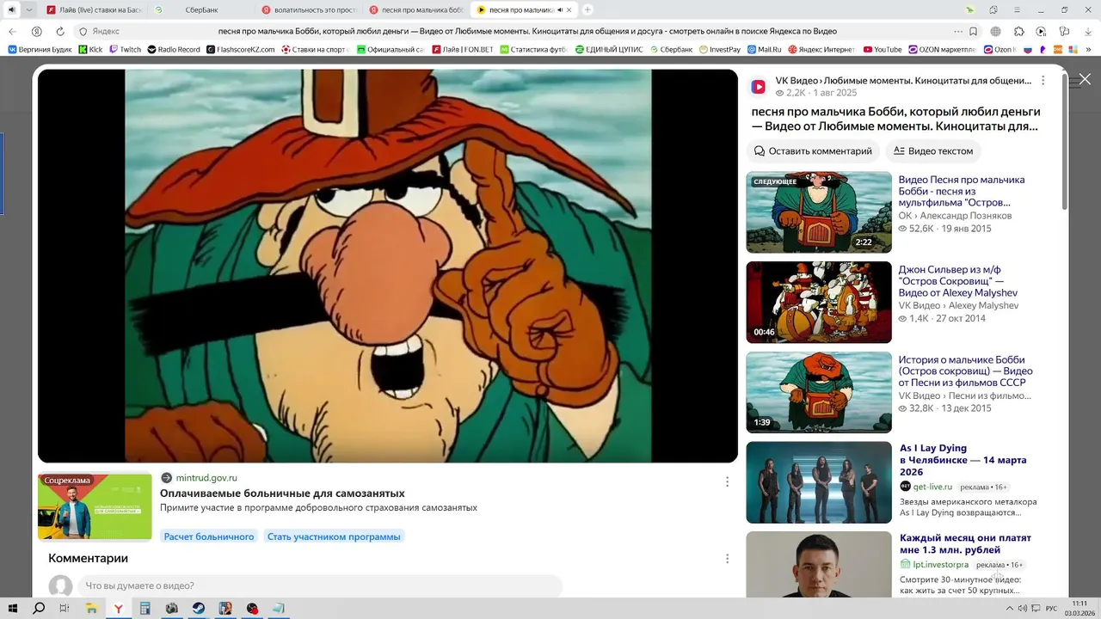Open 'Видео Песня про мальчика Бобби' video title

coord(962,192)
